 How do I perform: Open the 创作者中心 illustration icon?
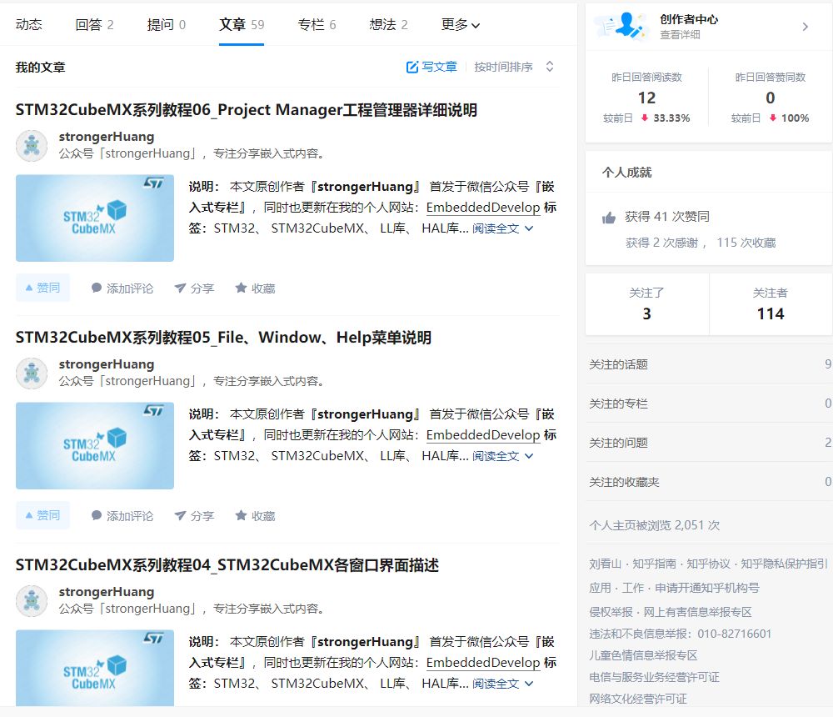(x=622, y=26)
